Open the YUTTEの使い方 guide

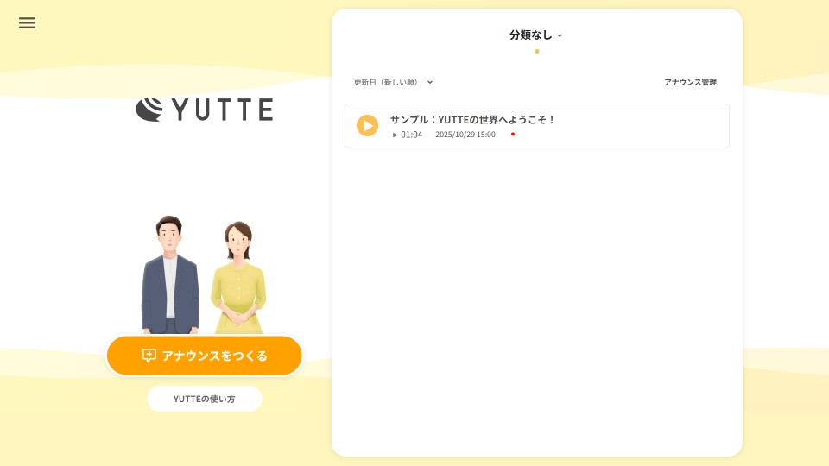coord(205,399)
